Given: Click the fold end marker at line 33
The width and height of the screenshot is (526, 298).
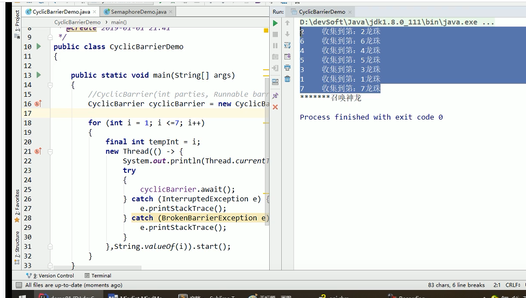Looking at the screenshot, I should point(50,266).
